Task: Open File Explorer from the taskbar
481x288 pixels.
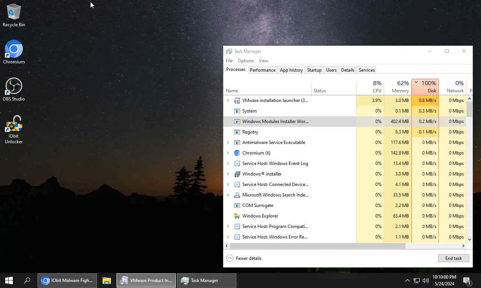Action: 107,280
